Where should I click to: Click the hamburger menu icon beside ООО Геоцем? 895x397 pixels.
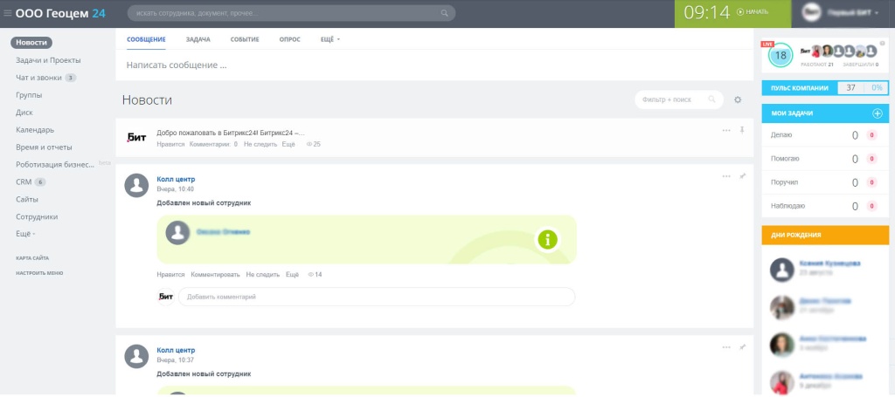(x=8, y=13)
